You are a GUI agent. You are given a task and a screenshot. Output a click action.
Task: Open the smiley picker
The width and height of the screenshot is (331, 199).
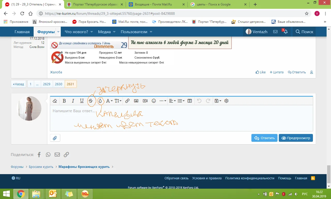coord(154,101)
